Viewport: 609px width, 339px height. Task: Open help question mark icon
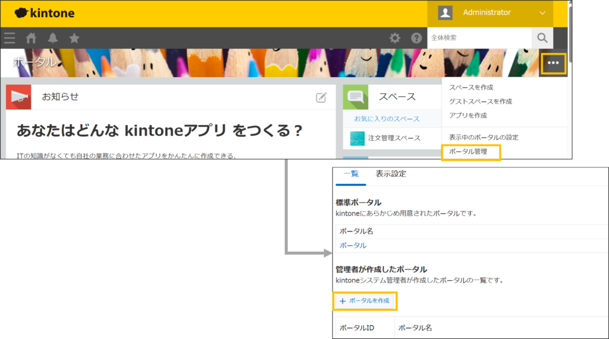pos(416,38)
